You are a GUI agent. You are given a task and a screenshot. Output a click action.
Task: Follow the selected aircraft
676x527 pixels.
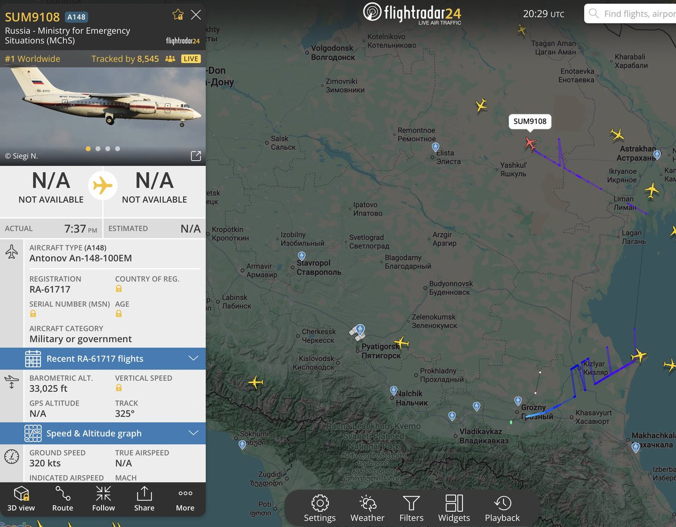click(103, 499)
